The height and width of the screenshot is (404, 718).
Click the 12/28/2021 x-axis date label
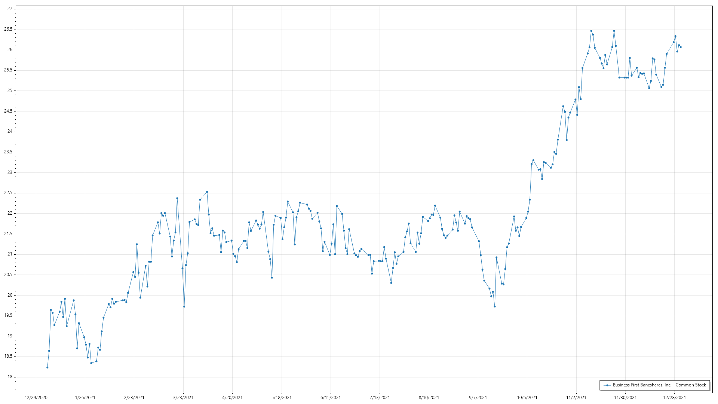coord(674,398)
